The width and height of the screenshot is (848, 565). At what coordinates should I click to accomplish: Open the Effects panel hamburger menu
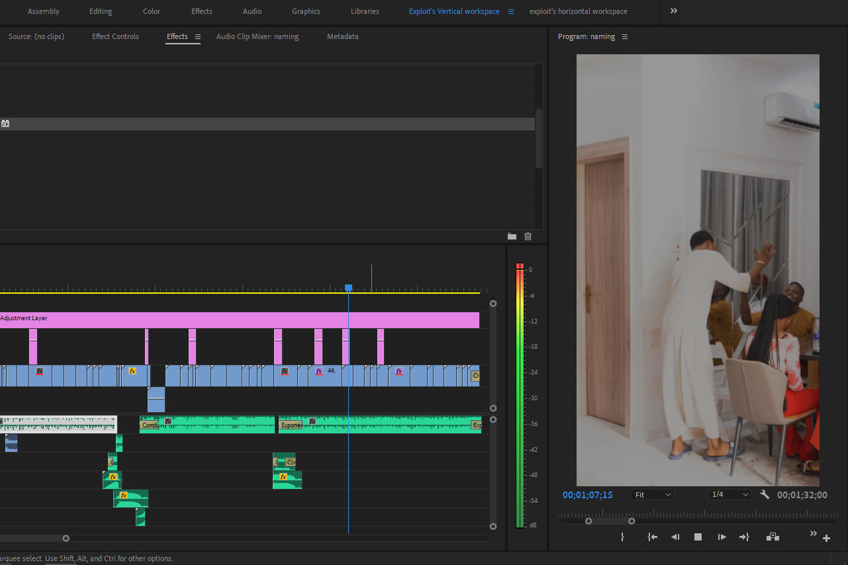(197, 37)
